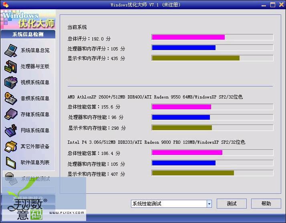This screenshot has height=223, width=286.
Task: Open the 帮助 help button
Action: coord(266,204)
